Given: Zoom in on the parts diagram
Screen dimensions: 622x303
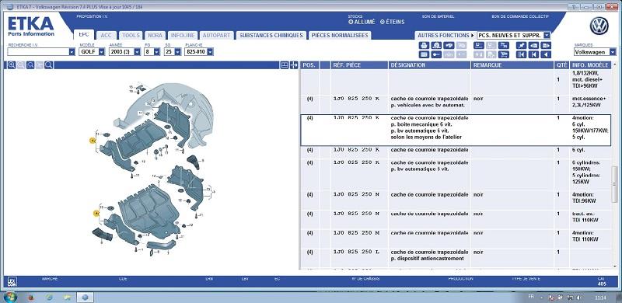Looking at the screenshot, I should (x=12, y=65).
